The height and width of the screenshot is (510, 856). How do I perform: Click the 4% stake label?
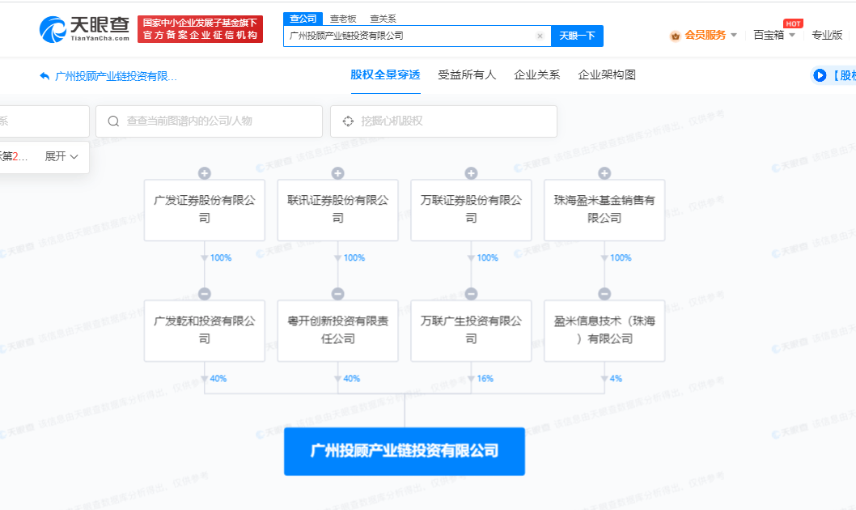(x=616, y=378)
